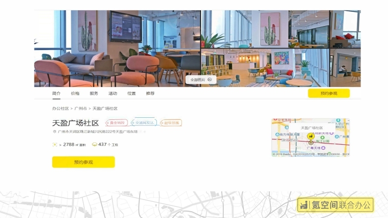
Task: Click the 氪空间 logo icon at bottom right
Action: coord(304,205)
